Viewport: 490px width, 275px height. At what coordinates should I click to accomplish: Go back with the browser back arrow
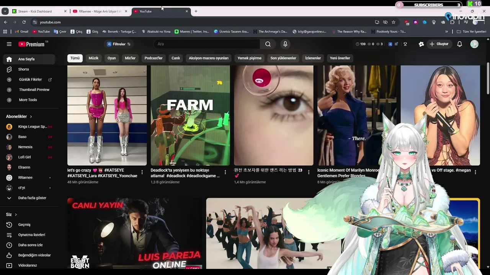click(x=5, y=22)
